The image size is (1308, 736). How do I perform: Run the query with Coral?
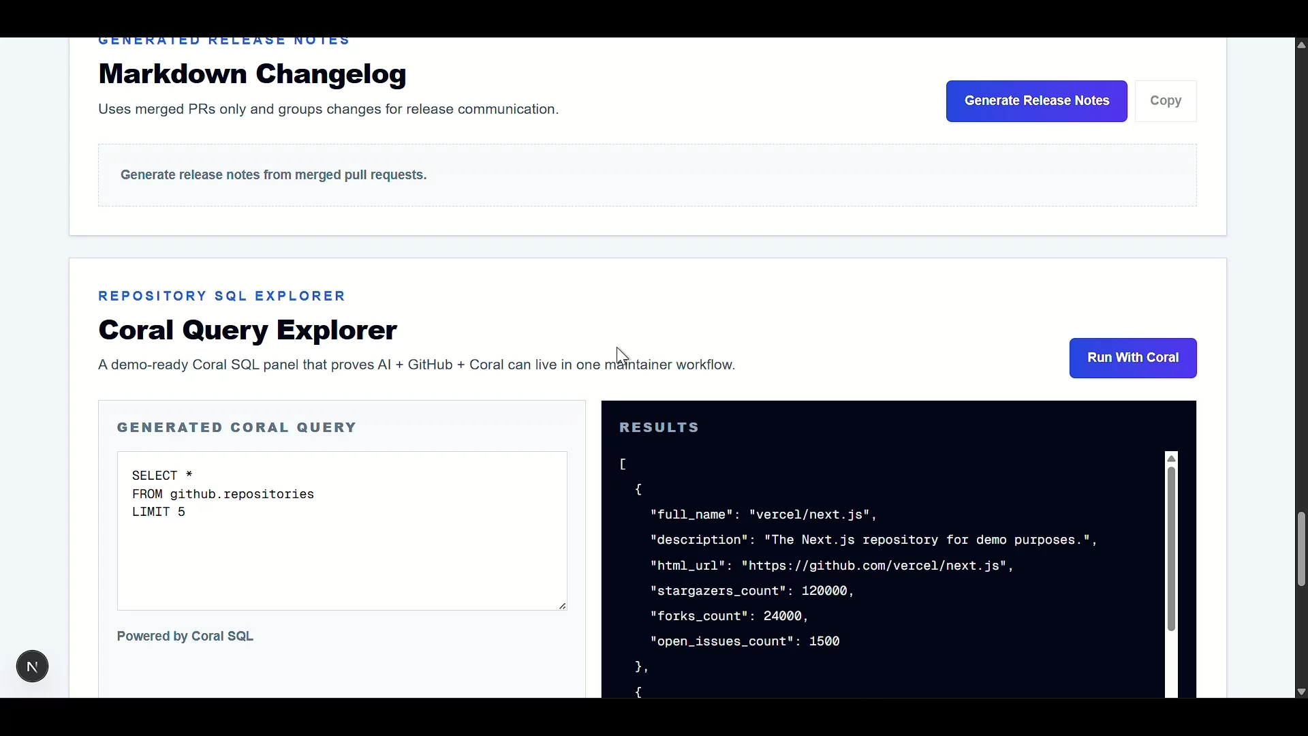pyautogui.click(x=1133, y=358)
